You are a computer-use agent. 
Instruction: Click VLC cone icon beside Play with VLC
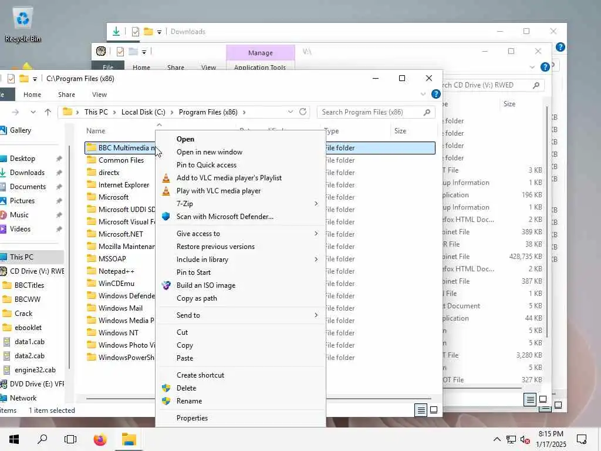tap(166, 191)
